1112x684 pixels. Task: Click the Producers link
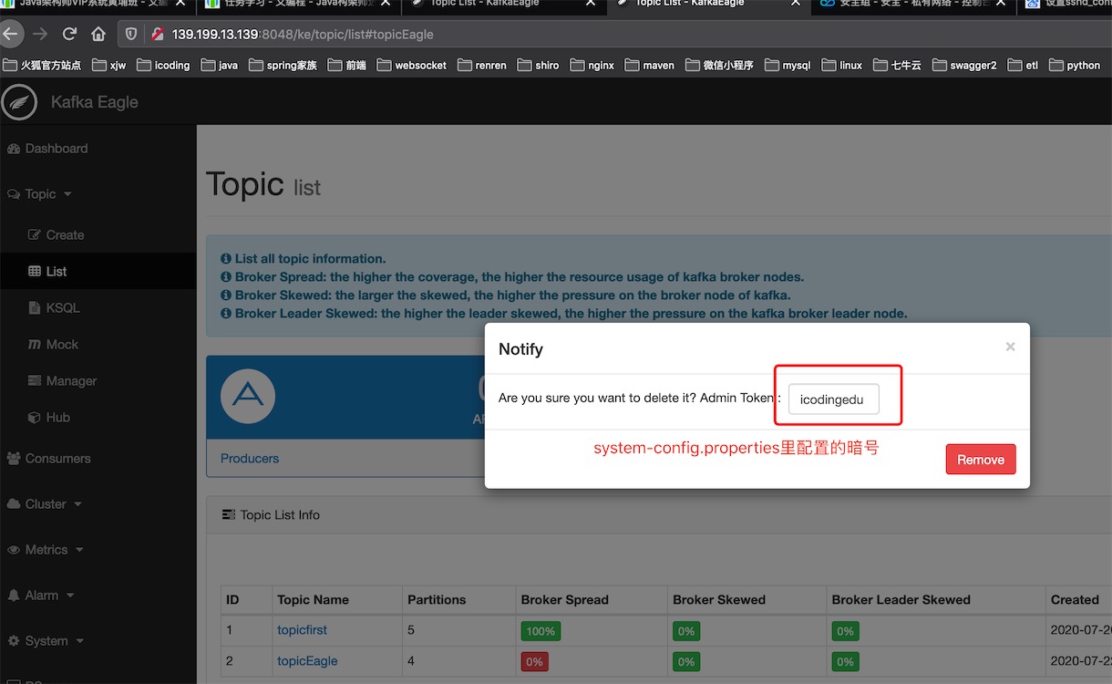click(x=250, y=459)
